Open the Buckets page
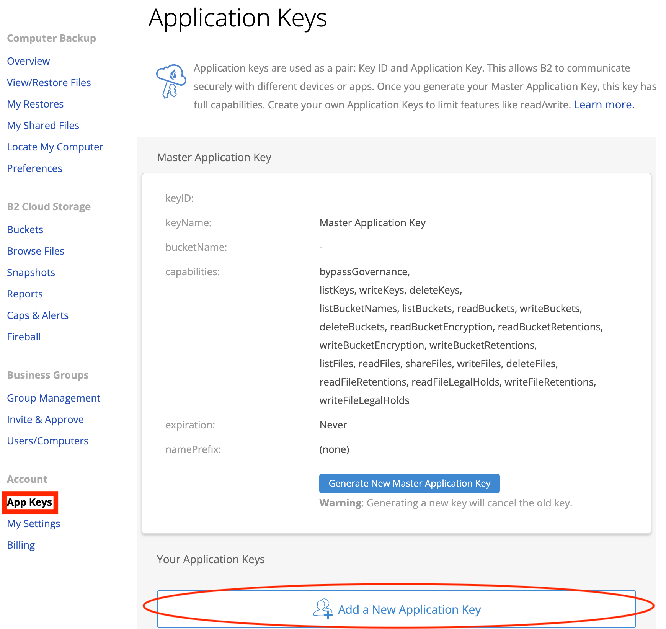The width and height of the screenshot is (666, 629). point(25,230)
